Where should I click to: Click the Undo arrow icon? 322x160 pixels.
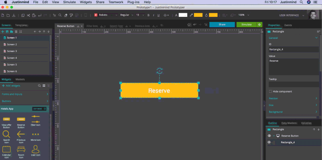[40, 15]
